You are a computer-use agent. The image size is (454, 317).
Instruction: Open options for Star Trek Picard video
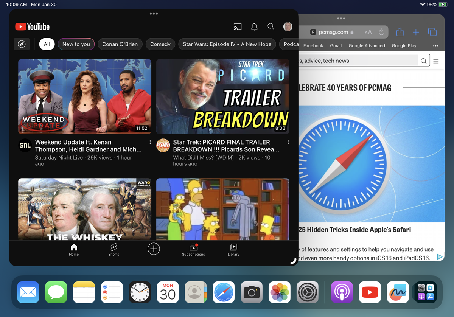pos(288,142)
